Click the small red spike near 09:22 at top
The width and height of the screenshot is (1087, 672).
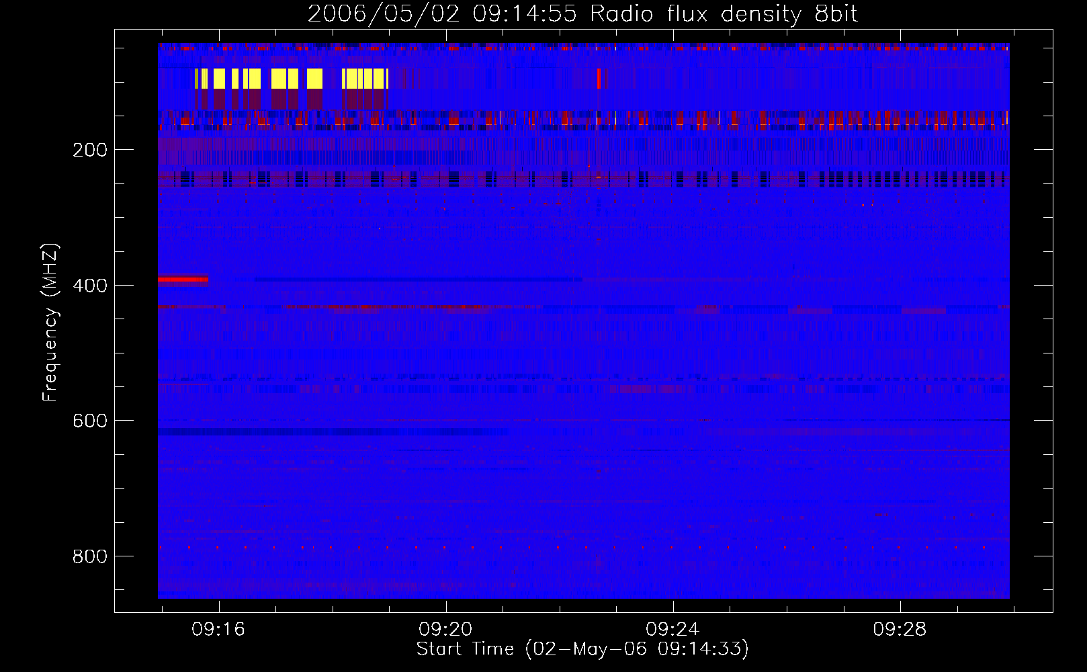tap(599, 79)
